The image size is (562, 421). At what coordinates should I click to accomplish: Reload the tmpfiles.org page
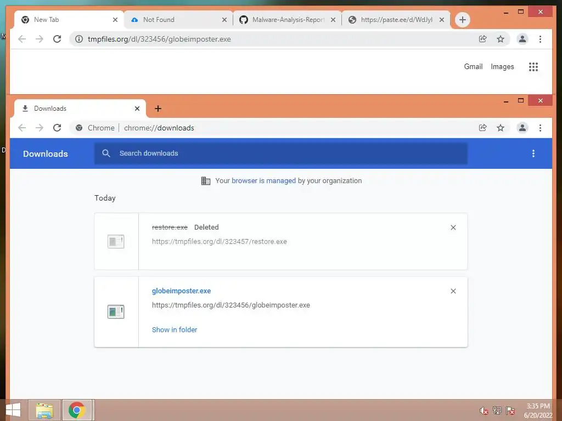57,39
